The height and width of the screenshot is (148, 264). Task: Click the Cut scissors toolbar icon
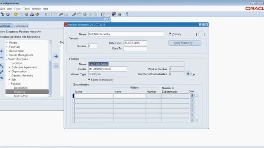click(x=45, y=14)
